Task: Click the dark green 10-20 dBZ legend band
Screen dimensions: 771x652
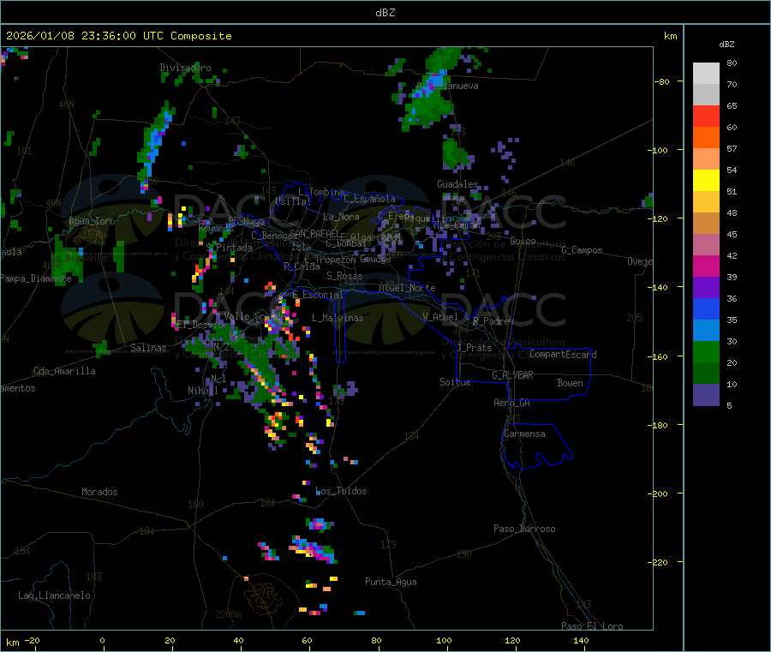Action: click(706, 374)
